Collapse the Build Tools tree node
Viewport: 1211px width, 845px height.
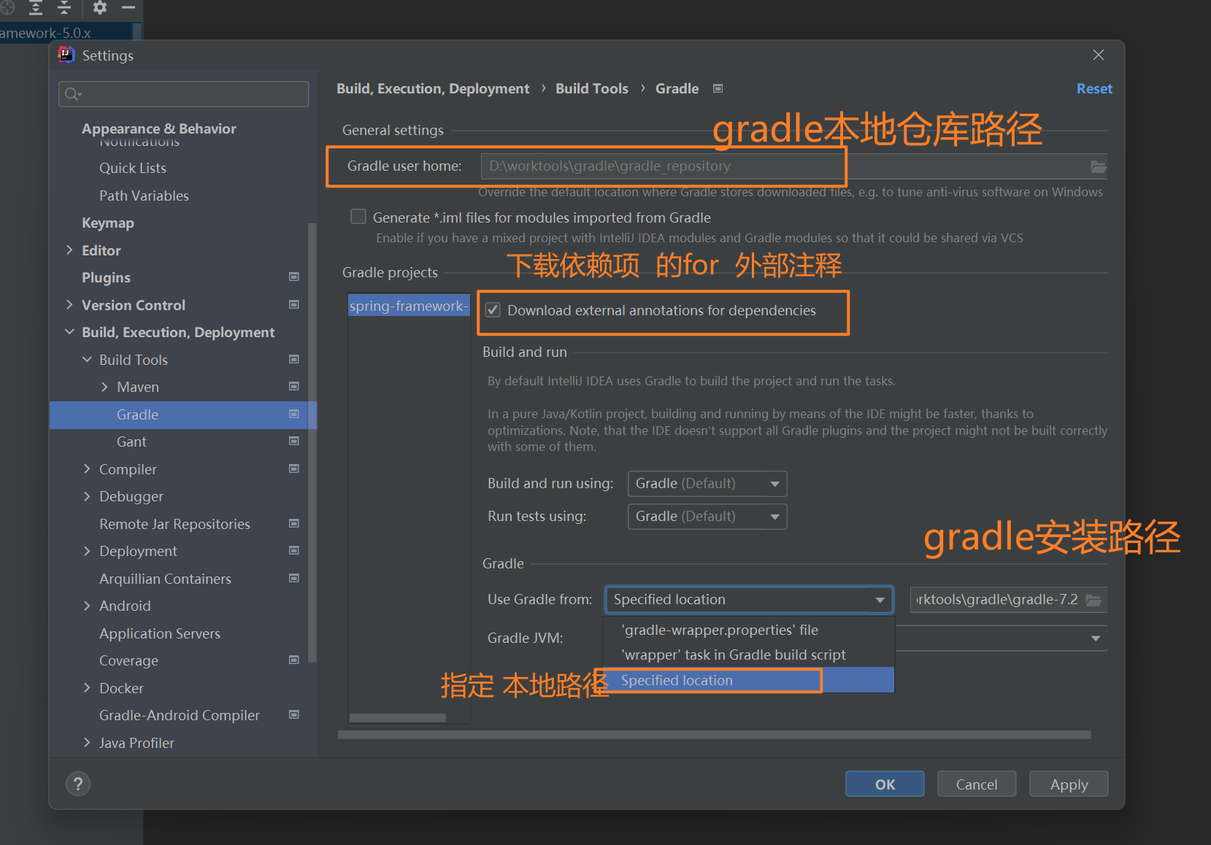coord(87,360)
